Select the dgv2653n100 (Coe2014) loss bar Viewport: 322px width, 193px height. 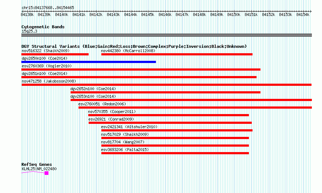pyautogui.click(x=191, y=100)
